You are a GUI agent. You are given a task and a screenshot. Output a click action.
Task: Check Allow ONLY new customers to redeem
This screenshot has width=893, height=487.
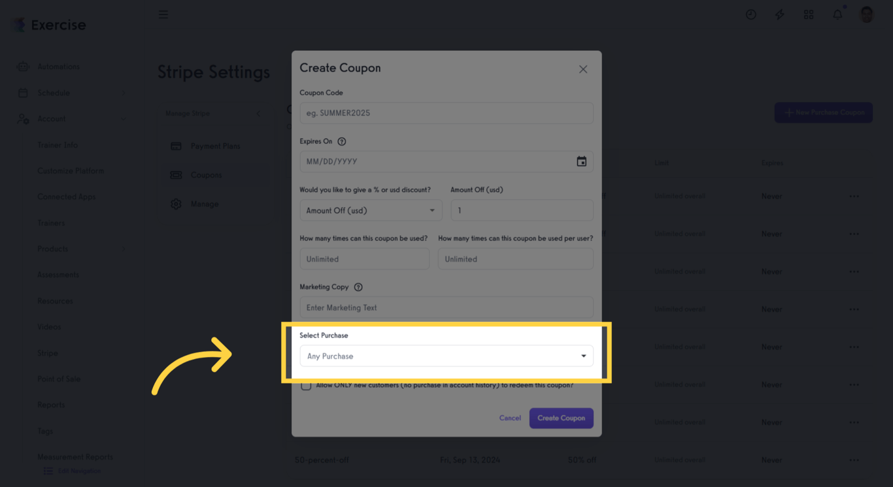(306, 385)
